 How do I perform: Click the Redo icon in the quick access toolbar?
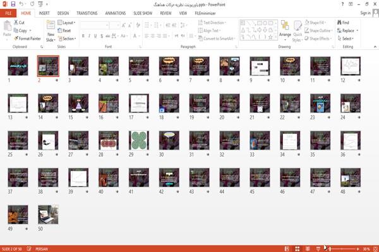tap(32, 4)
